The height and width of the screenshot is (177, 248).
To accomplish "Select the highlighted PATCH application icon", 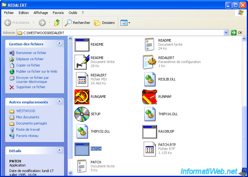I will [x=82, y=149].
